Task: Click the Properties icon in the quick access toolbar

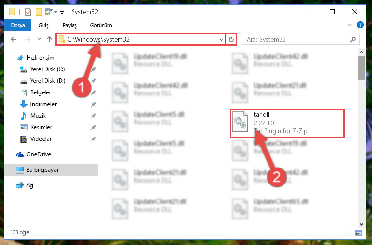Action: pyautogui.click(x=28, y=12)
